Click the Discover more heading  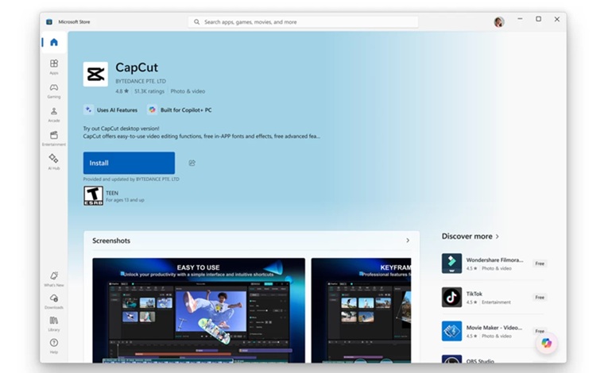(467, 236)
